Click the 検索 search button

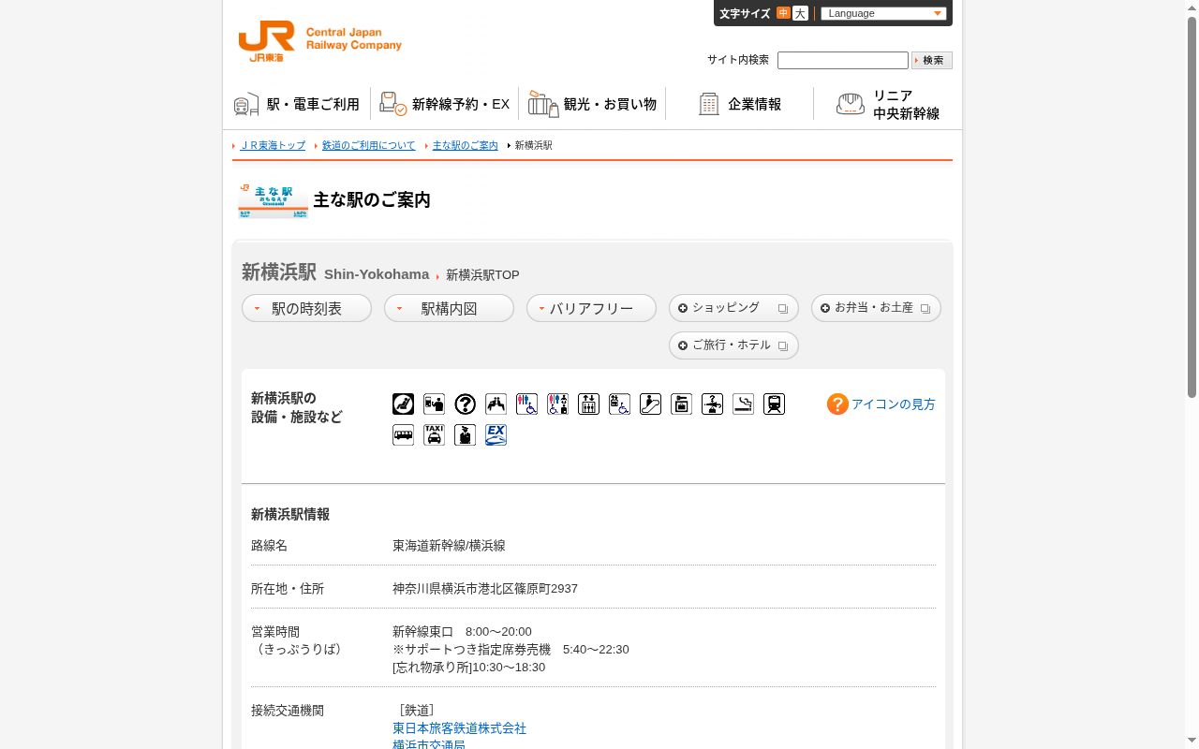(x=932, y=60)
